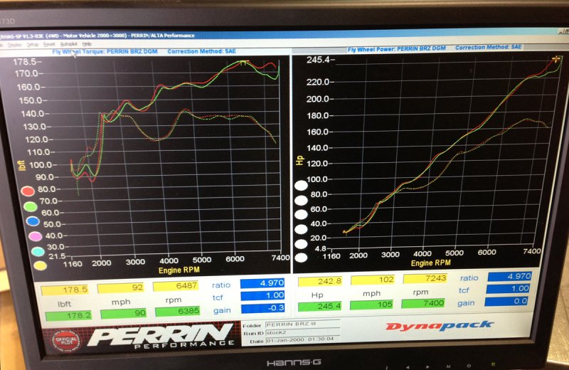Open the Reset menu

(49, 44)
